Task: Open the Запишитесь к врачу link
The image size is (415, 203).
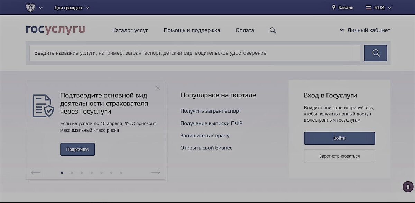Action: [205, 136]
